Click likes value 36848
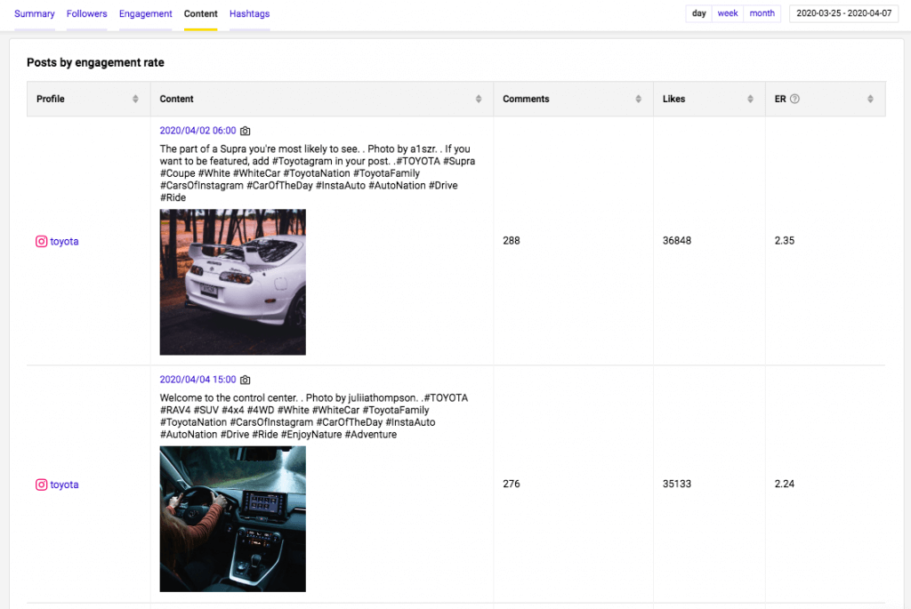Image resolution: width=911 pixels, height=609 pixels. pos(677,241)
